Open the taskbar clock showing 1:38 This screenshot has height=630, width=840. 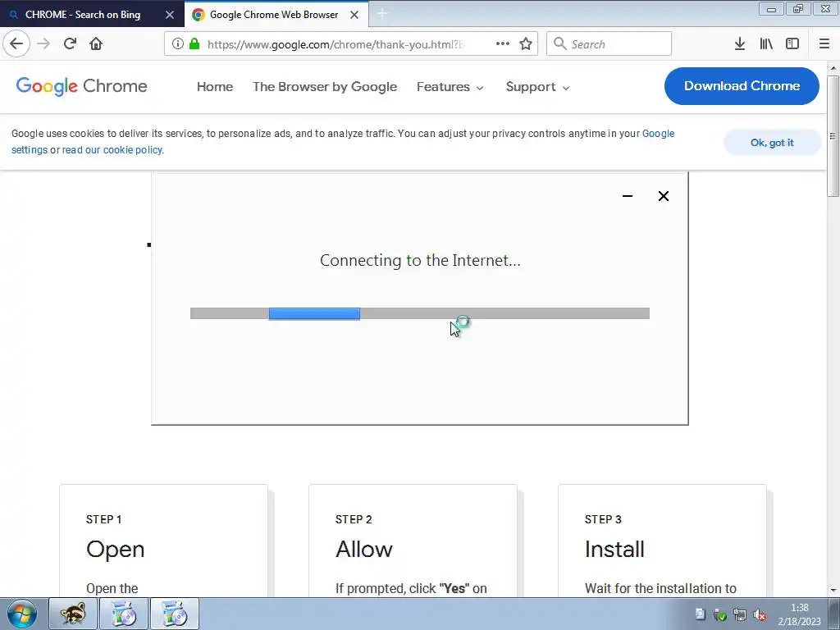pos(799,614)
